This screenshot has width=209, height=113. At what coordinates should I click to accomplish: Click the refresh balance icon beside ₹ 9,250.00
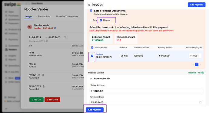[55, 28]
